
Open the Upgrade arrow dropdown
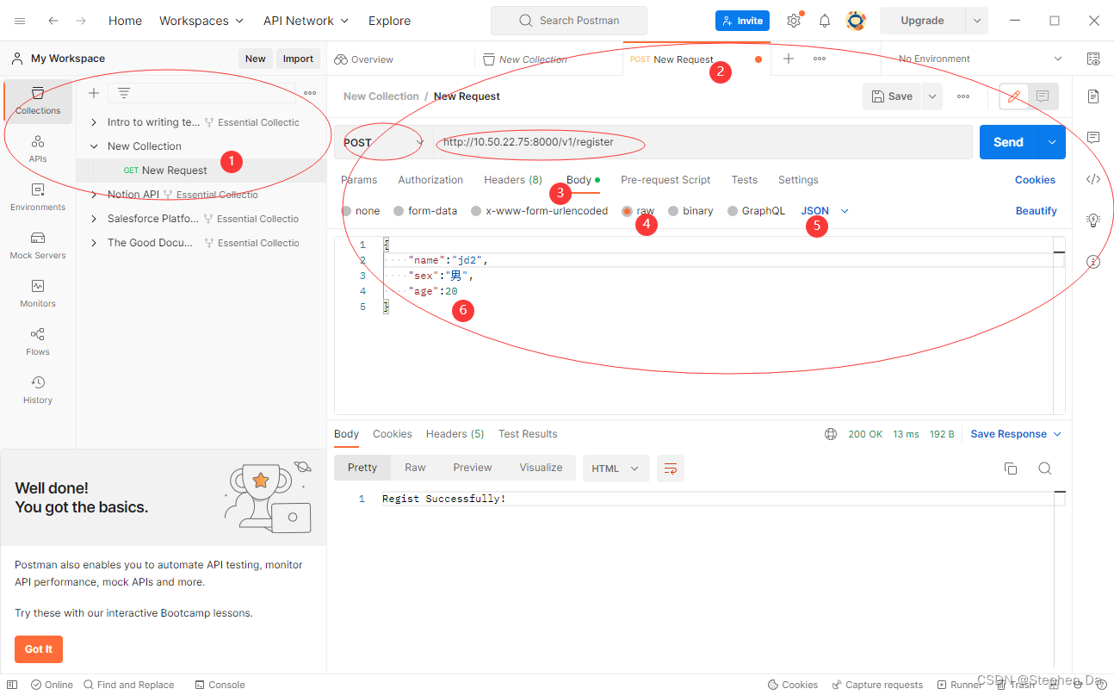coord(977,21)
